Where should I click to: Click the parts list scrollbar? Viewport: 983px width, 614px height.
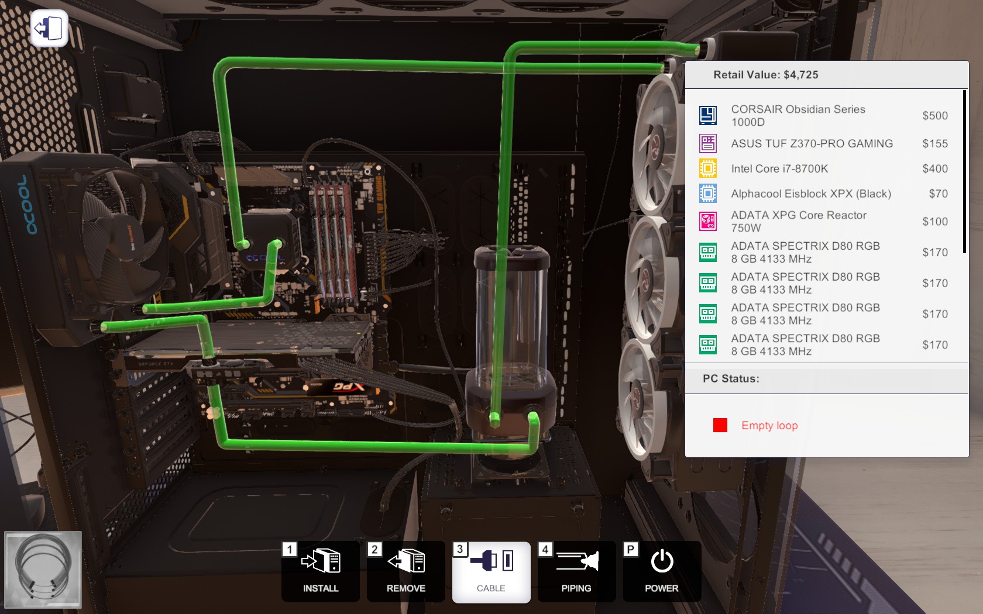964,171
